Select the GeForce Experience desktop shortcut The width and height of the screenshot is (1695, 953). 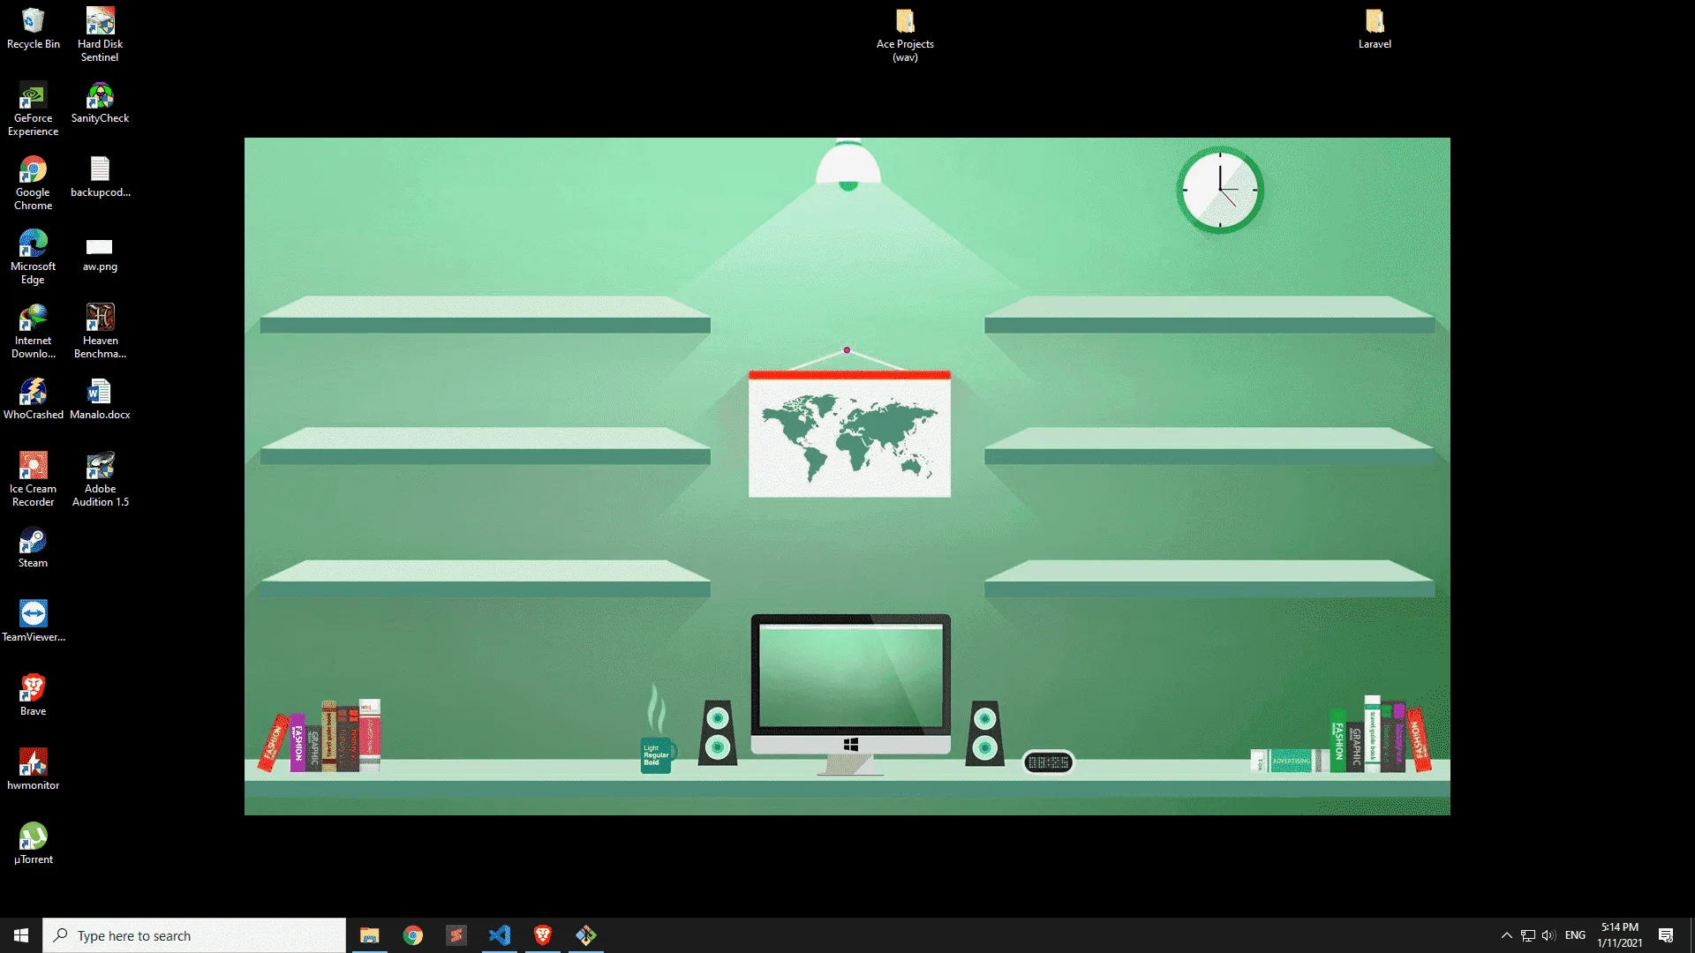tap(33, 109)
